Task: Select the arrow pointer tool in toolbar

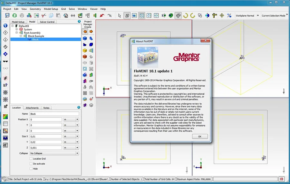Action: (x=120, y=15)
